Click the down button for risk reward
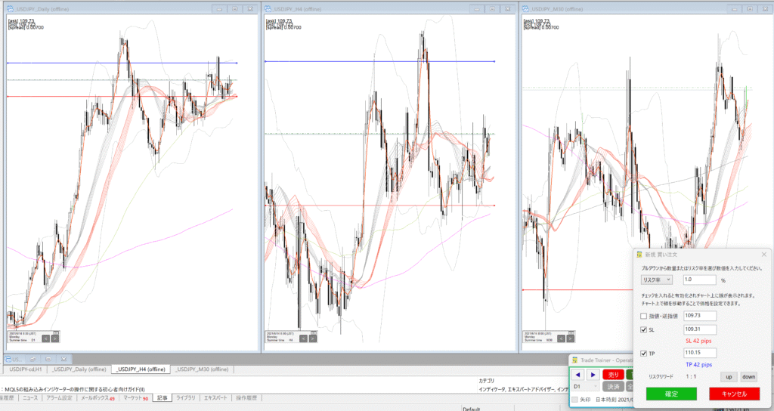Image resolution: width=774 pixels, height=411 pixels. point(748,377)
